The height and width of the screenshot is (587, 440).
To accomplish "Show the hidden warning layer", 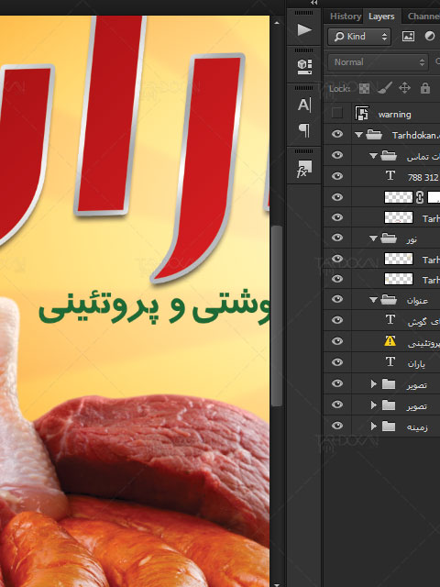I will coord(337,113).
